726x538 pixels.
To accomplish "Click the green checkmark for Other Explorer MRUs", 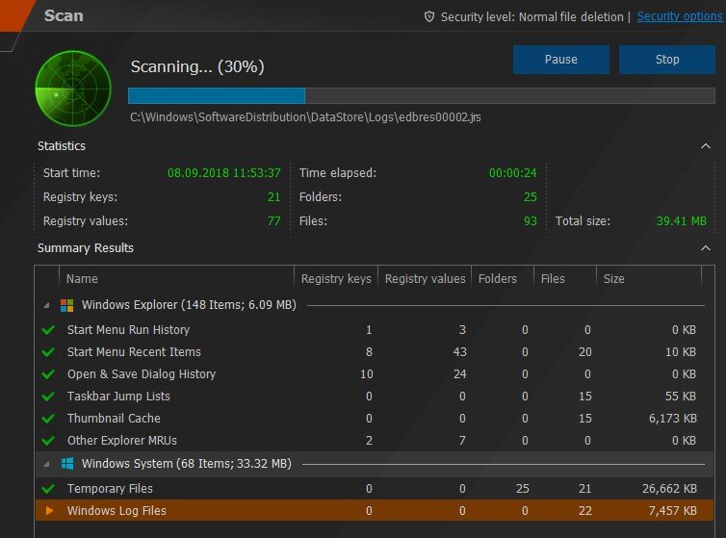I will click(x=48, y=440).
